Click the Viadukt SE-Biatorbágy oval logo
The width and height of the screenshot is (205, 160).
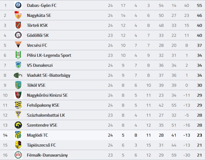(18, 75)
